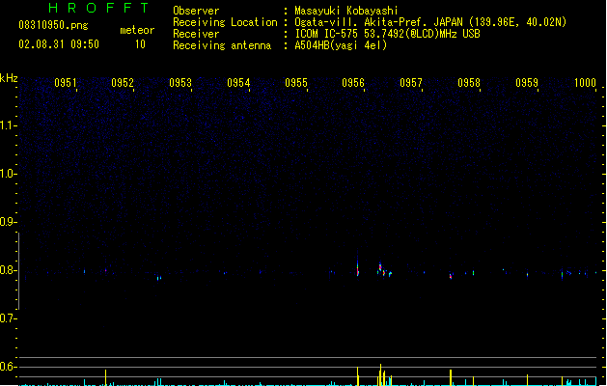Click the Observer label
The image size is (607, 386).
pyautogui.click(x=196, y=11)
